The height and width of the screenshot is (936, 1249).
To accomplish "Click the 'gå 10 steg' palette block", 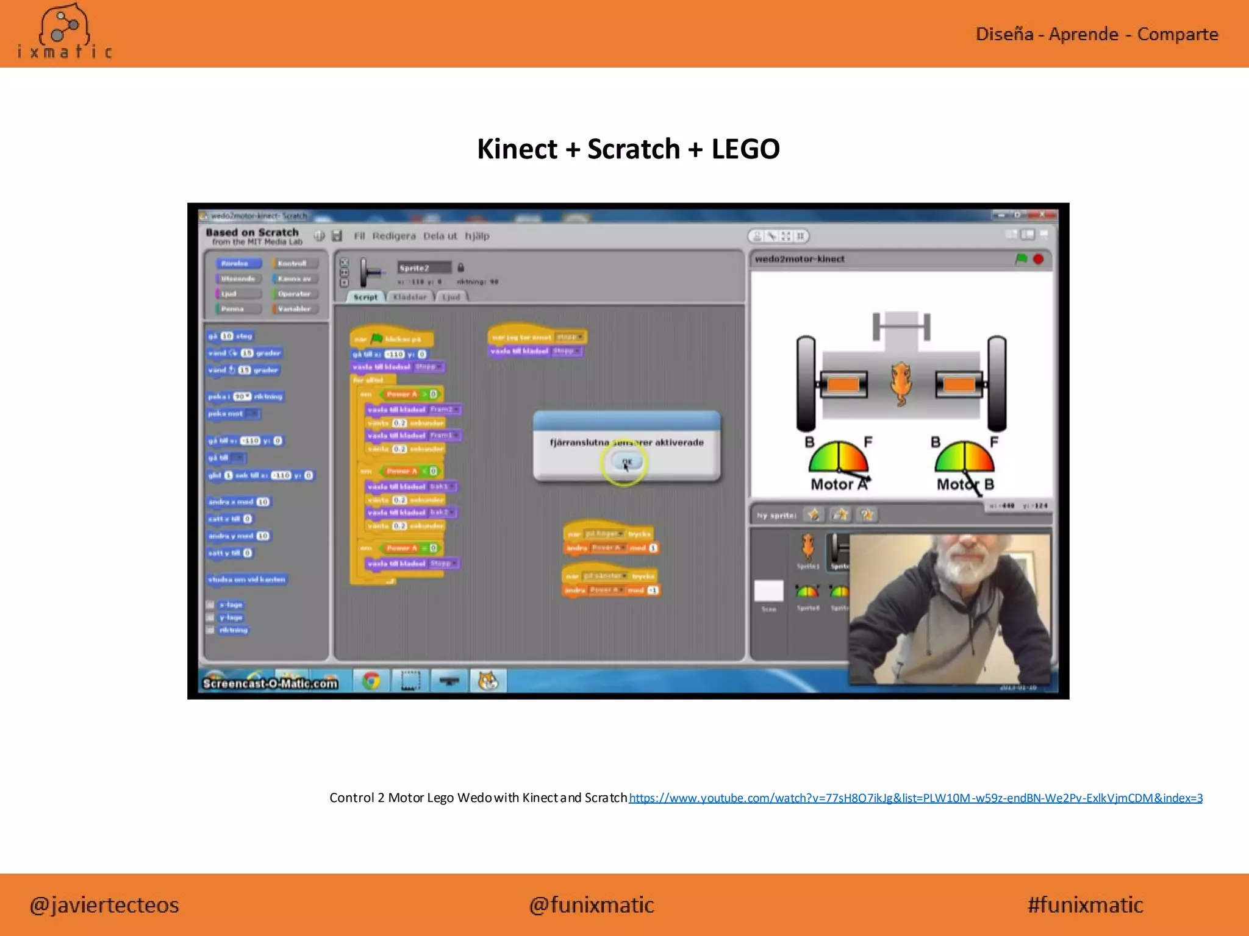I will pos(230,336).
